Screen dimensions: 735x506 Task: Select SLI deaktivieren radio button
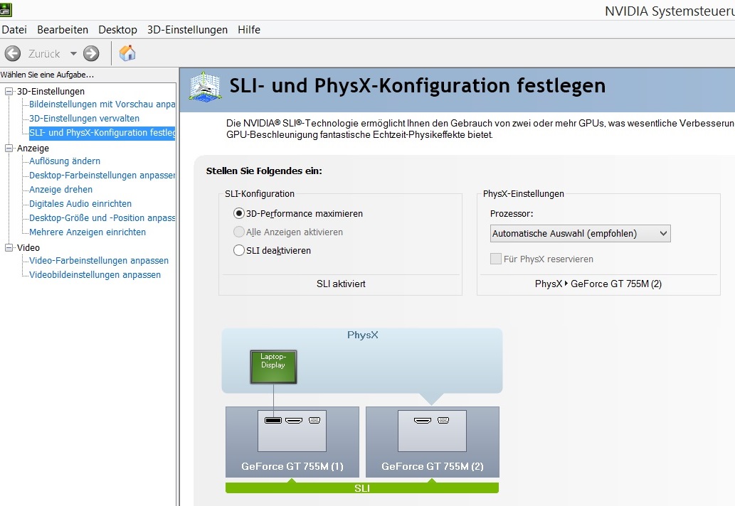point(239,250)
